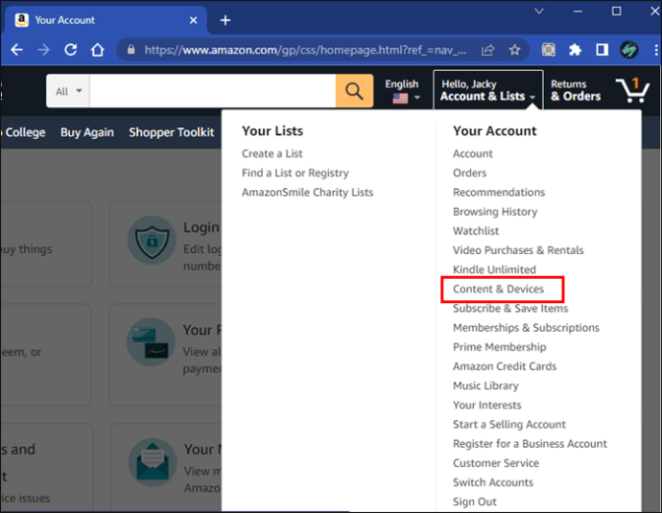662x513 pixels.
Task: Open Customer Service
Action: tap(496, 463)
